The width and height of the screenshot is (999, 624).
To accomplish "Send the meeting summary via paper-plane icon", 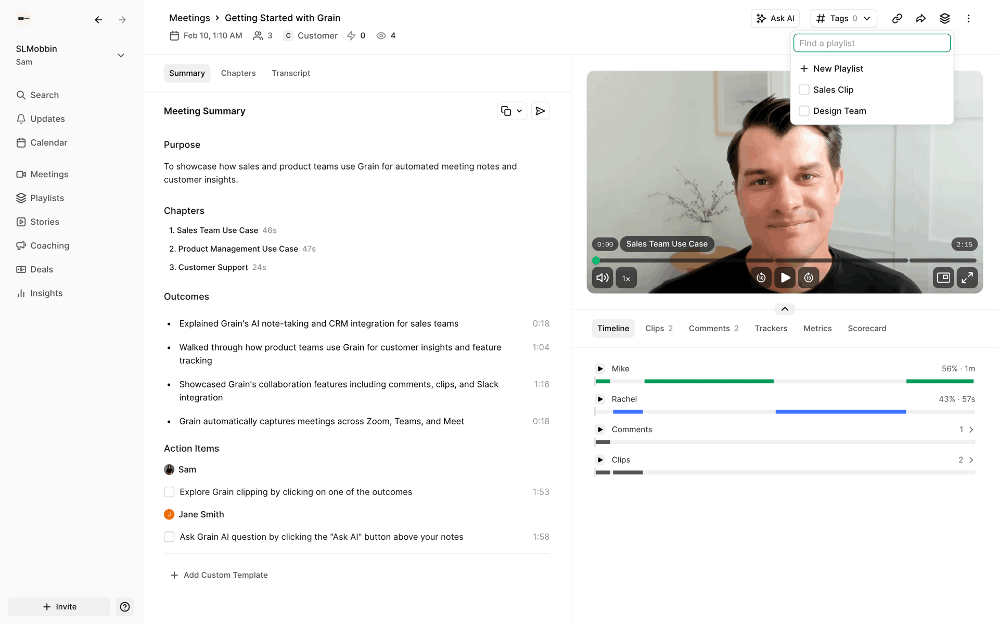I will pyautogui.click(x=540, y=111).
